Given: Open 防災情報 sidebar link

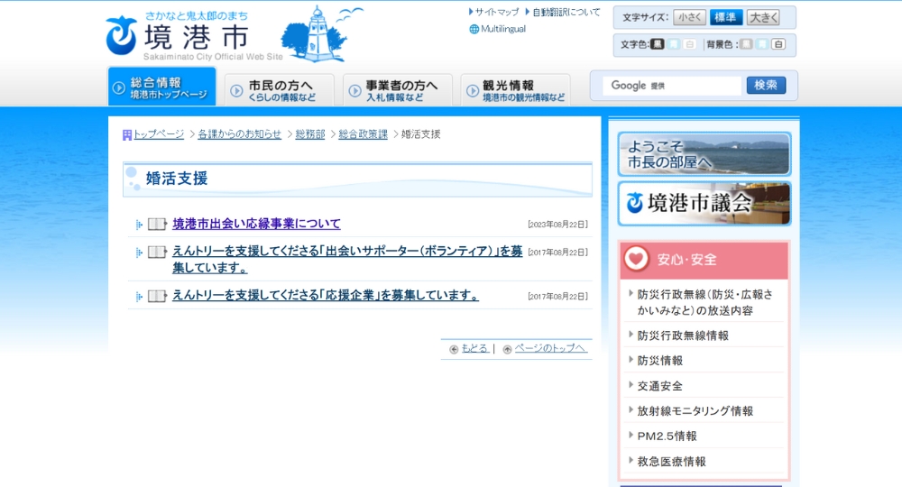Looking at the screenshot, I should [x=660, y=361].
